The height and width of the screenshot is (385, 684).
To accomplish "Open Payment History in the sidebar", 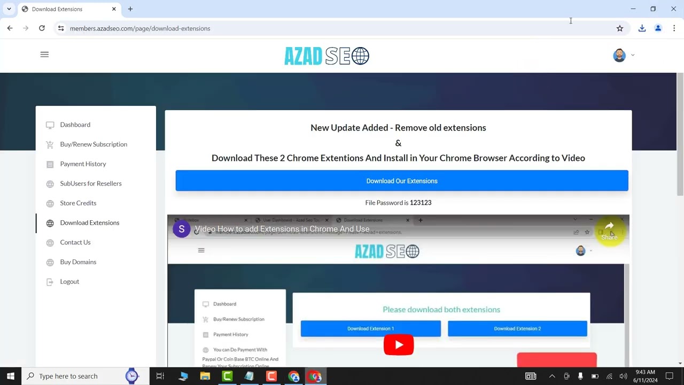I will click(x=83, y=164).
